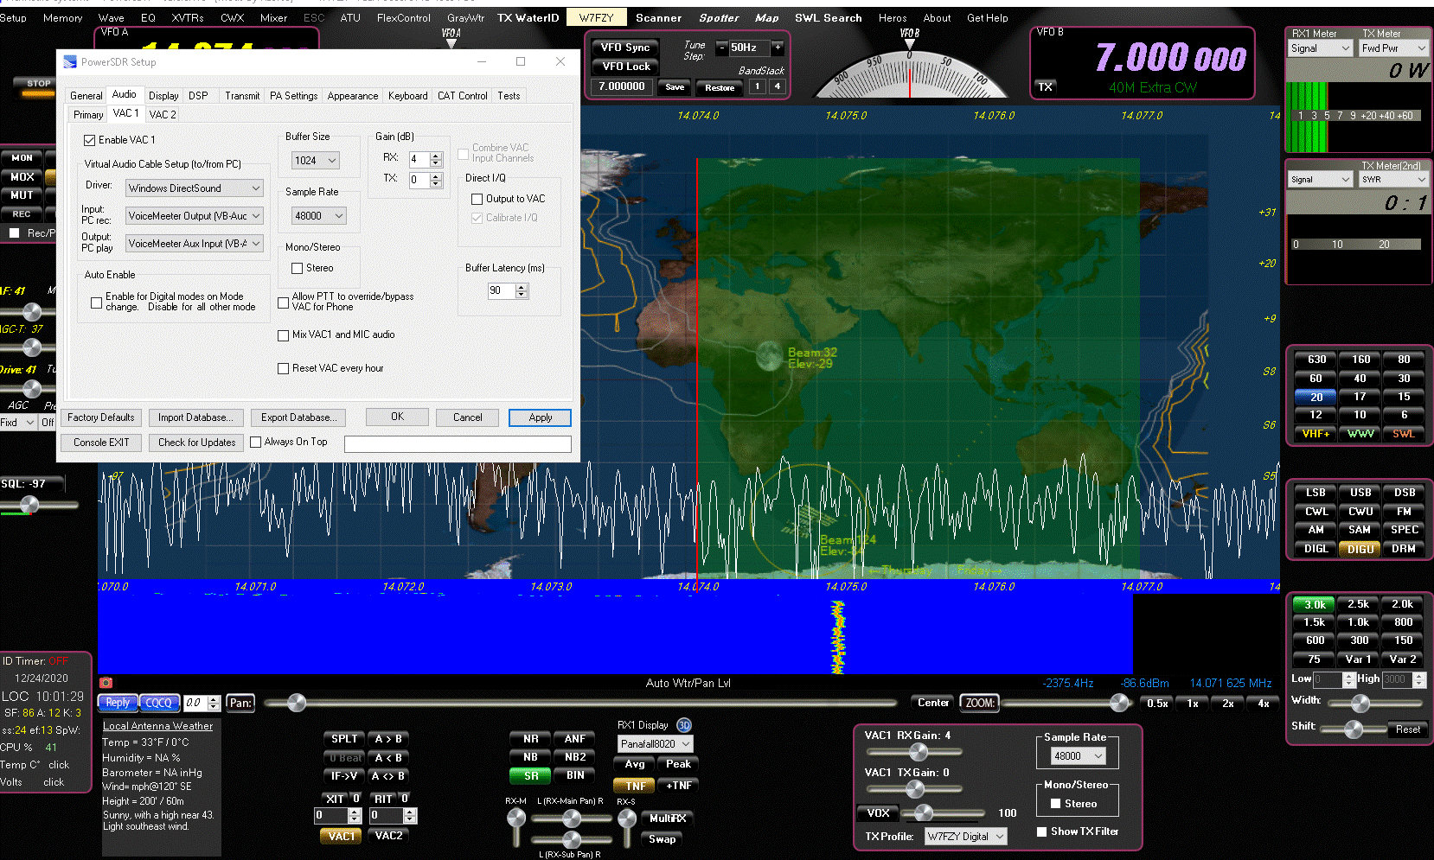The height and width of the screenshot is (860, 1434).
Task: Check Mix VAC1 and MIC audio
Action: click(283, 335)
